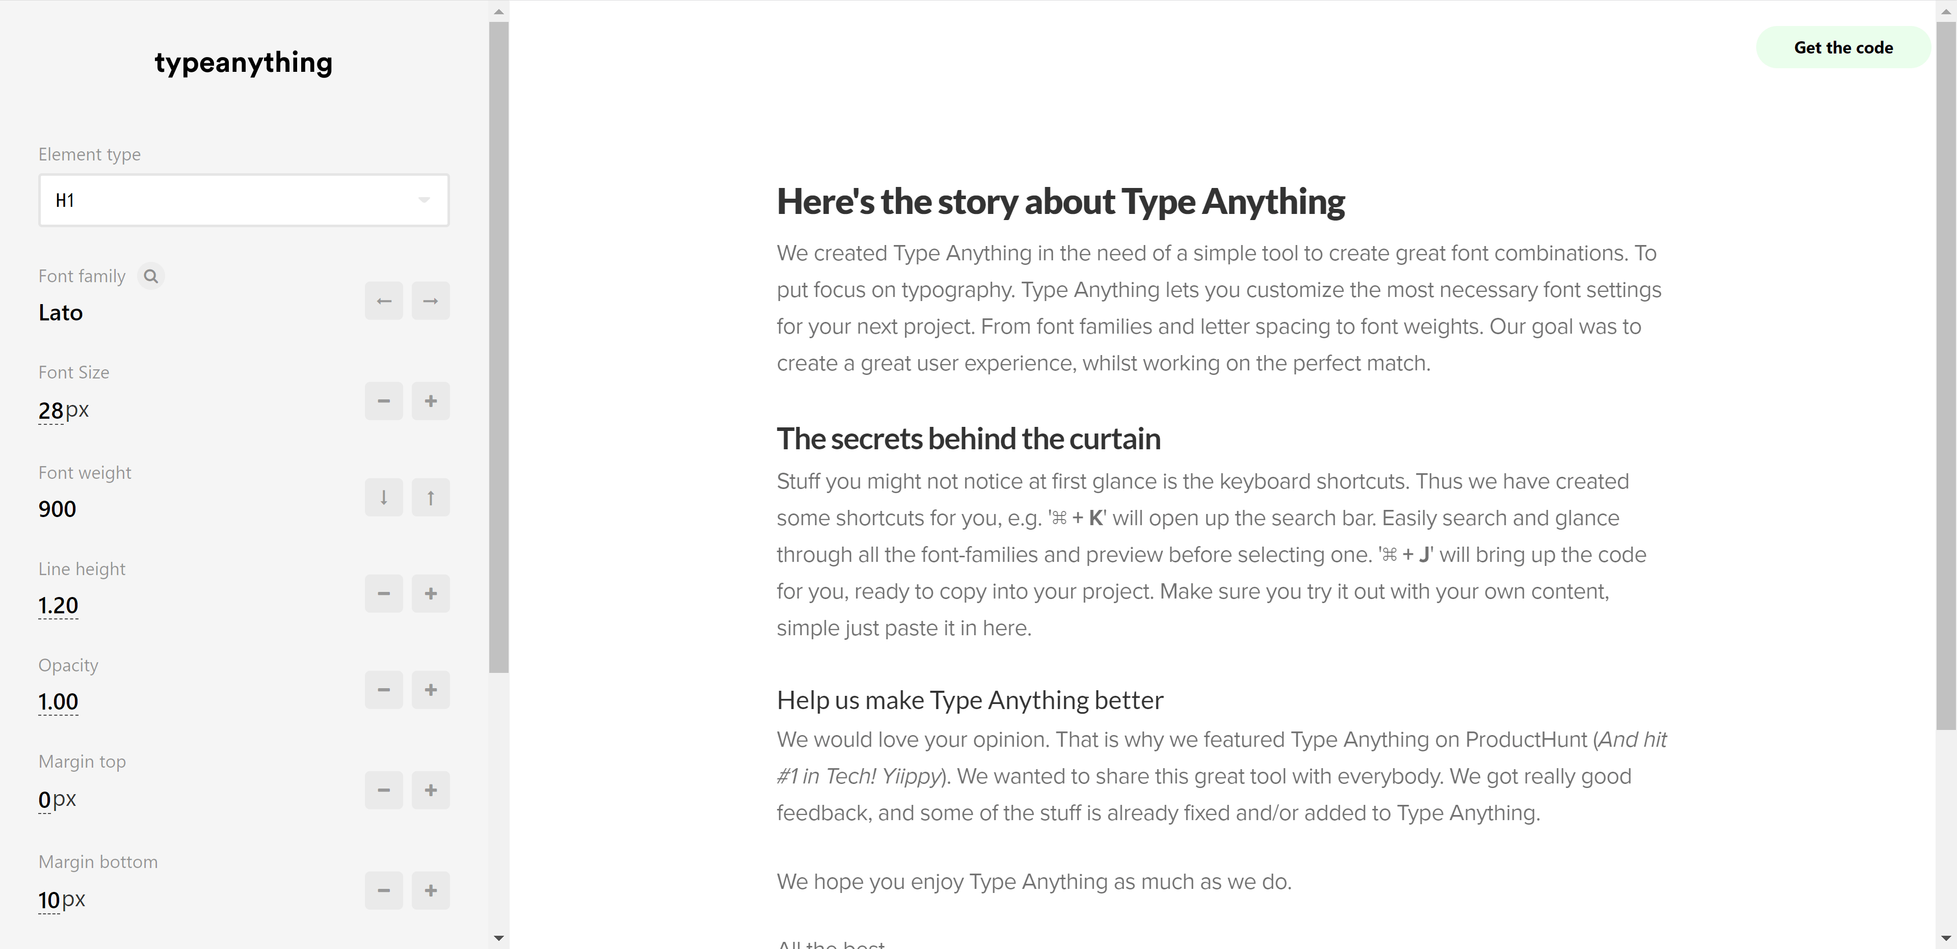Reduce opacity using minus button
Screen dimensions: 1957x949
click(x=384, y=690)
